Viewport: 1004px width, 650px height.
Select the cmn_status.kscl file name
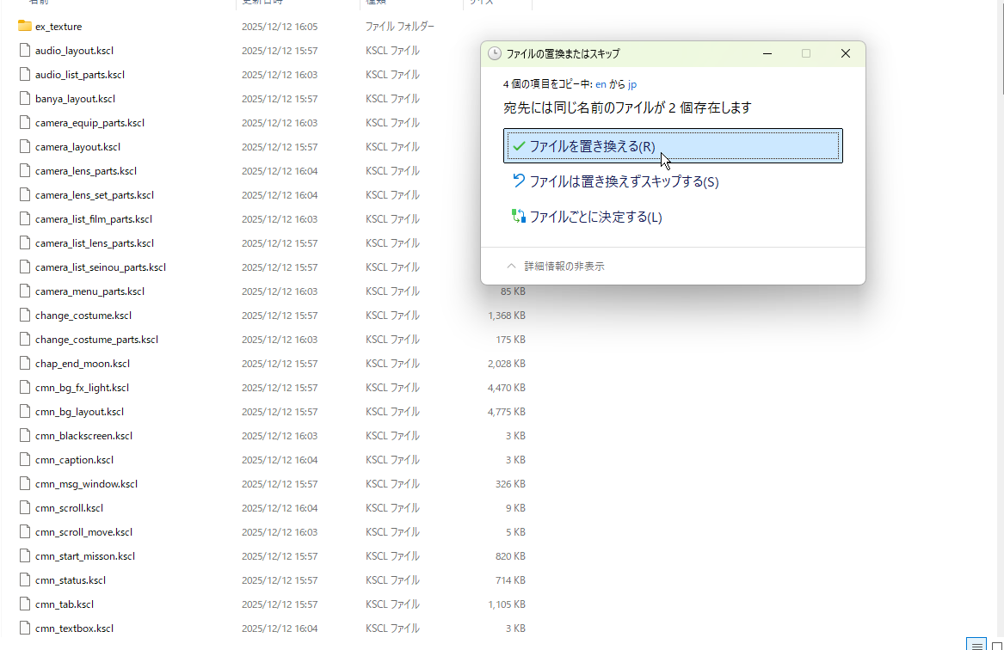pos(71,580)
